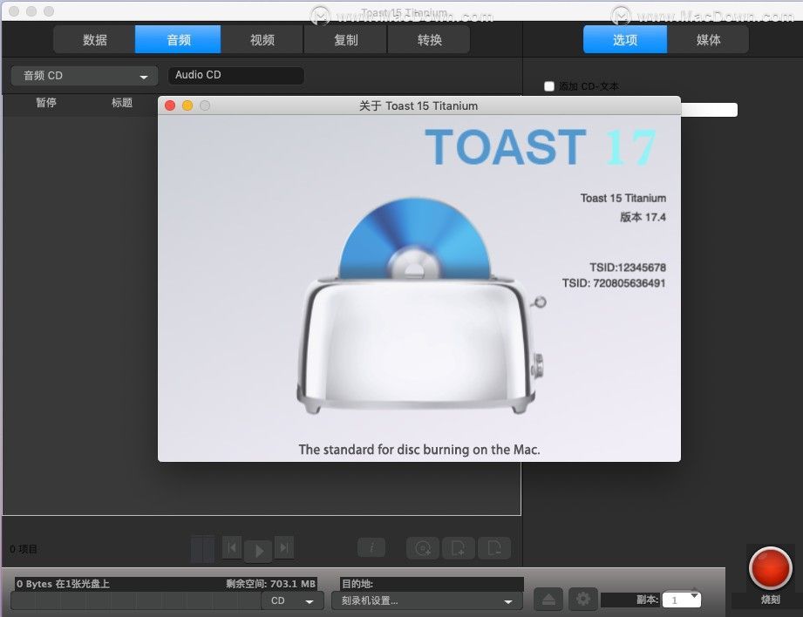803x617 pixels.
Task: Eject the disc with the eject button
Action: [548, 600]
